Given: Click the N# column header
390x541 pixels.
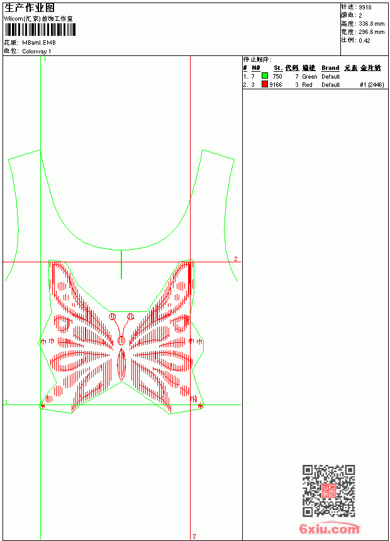Looking at the screenshot, I should (x=255, y=68).
